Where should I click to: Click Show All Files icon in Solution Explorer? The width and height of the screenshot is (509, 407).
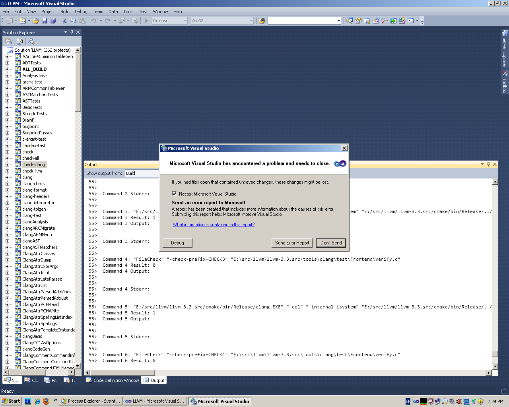[x=19, y=41]
